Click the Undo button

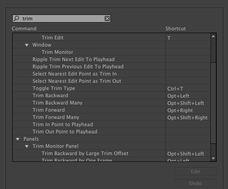tap(195, 183)
